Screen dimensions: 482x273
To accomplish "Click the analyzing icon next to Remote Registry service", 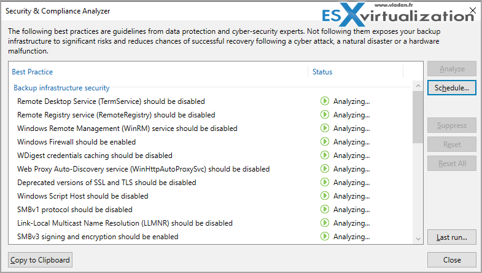I will (x=325, y=114).
